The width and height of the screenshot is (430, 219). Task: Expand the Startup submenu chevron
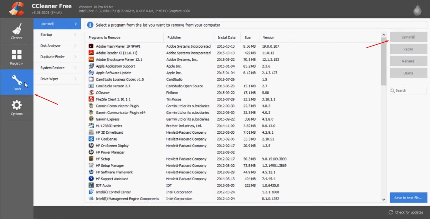75,35
